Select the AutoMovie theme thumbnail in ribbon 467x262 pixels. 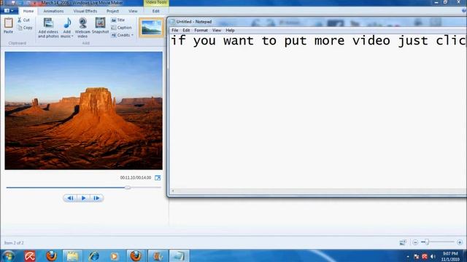tap(151, 28)
